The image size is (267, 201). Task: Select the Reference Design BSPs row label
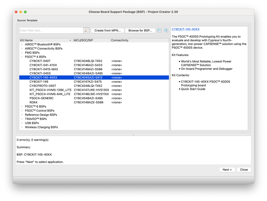coord(41,115)
